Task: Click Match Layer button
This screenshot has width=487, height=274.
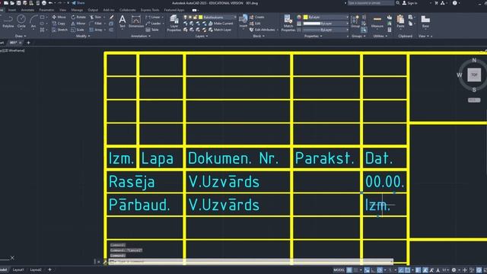Action: click(x=220, y=30)
